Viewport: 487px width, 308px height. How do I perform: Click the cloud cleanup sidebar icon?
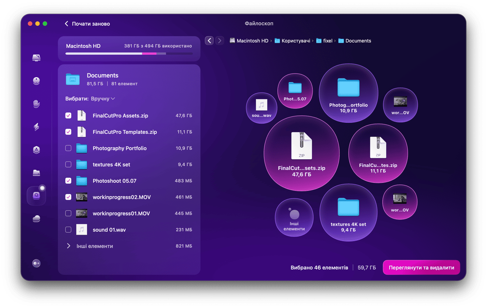click(37, 219)
